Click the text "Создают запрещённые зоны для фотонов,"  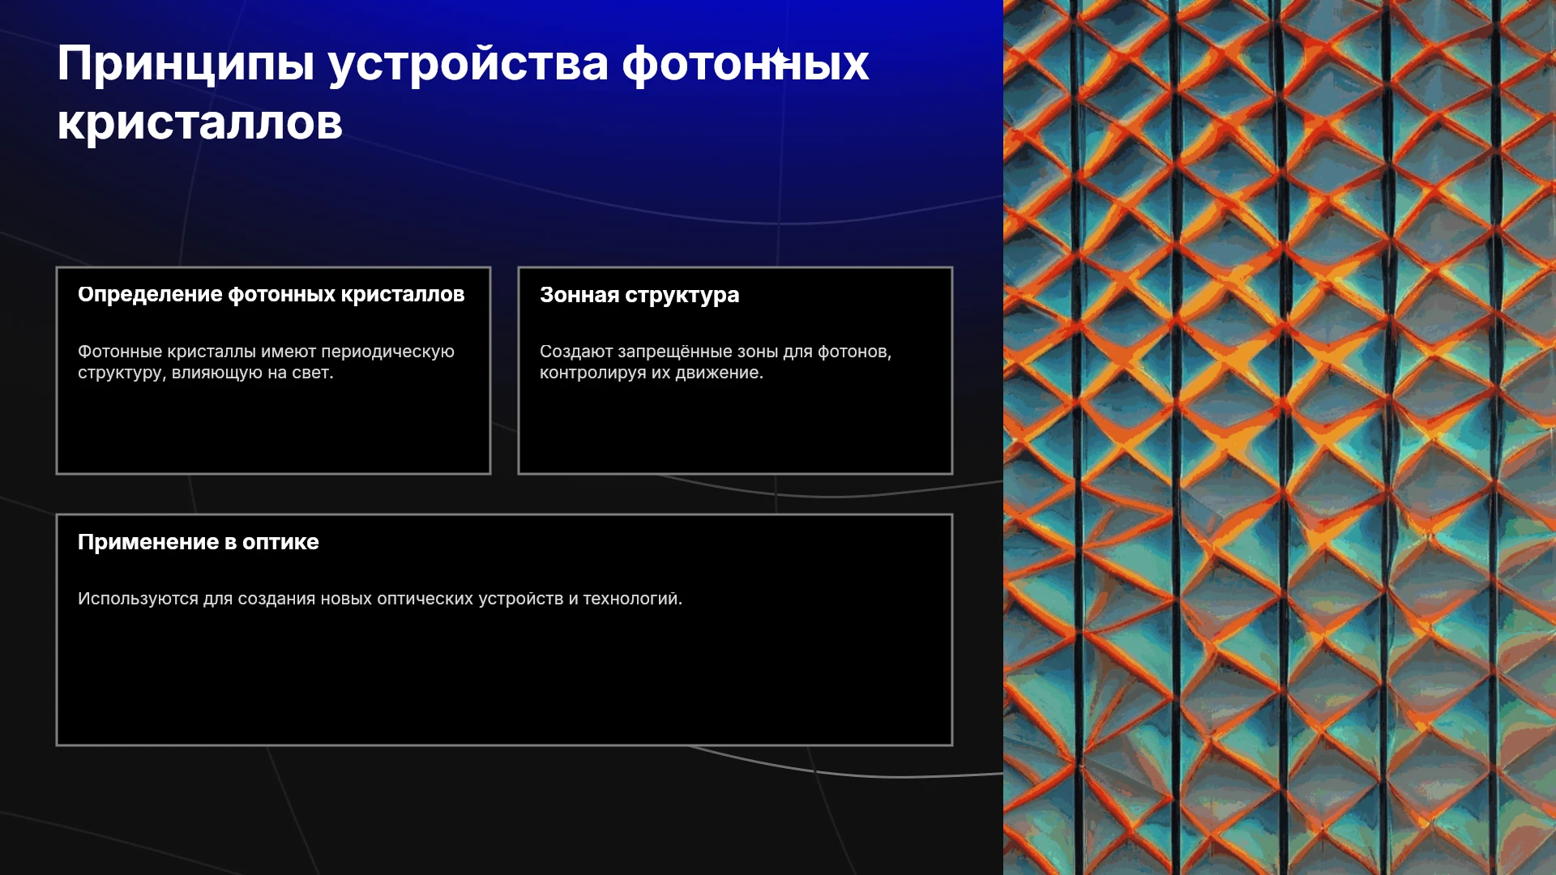click(716, 352)
